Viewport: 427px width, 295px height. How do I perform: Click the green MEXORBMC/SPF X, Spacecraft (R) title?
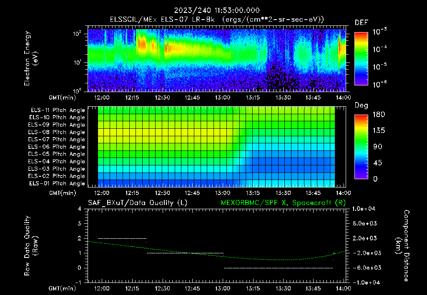click(283, 203)
